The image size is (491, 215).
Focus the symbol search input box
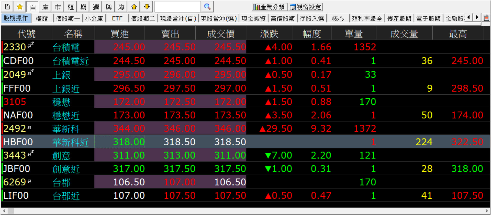[177, 7]
